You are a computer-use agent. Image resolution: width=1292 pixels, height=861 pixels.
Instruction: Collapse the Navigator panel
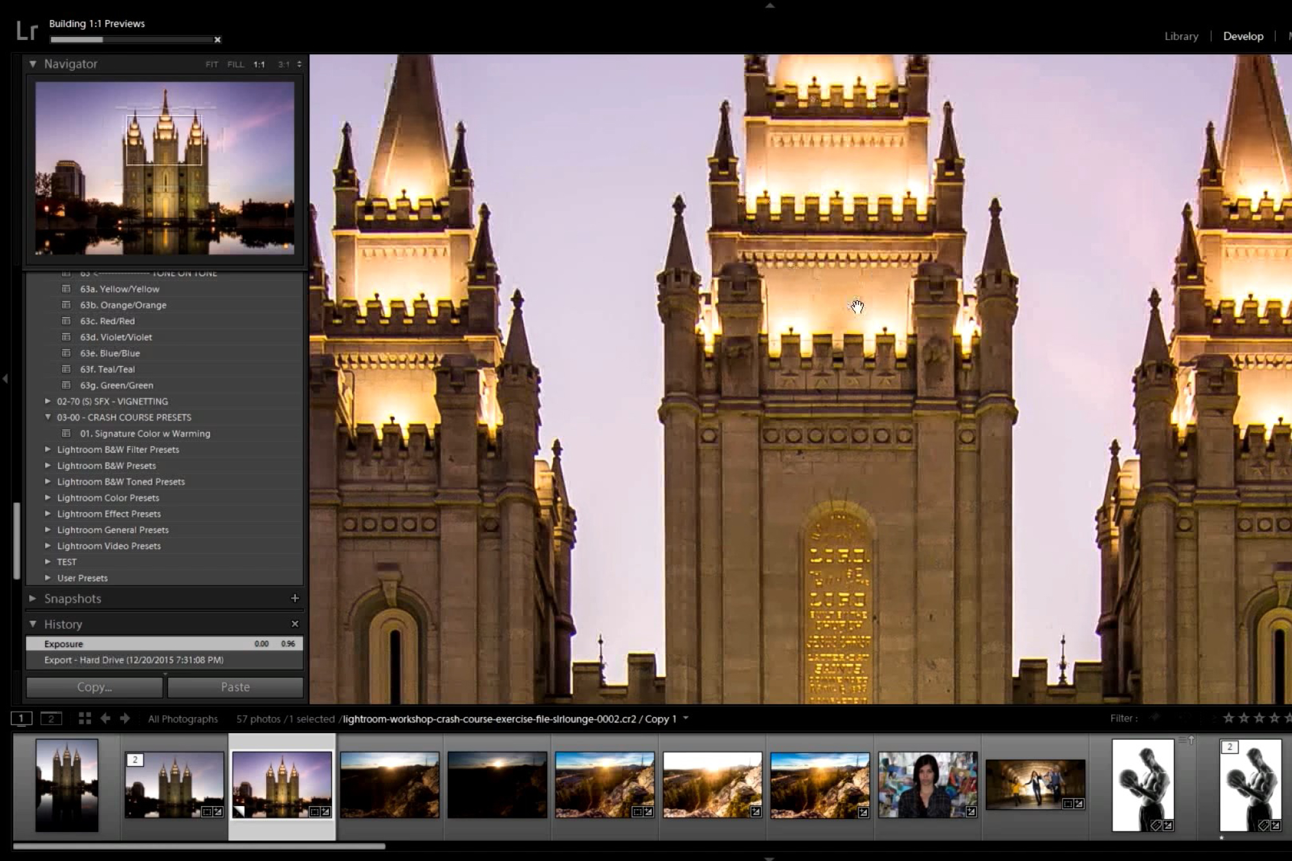tap(32, 64)
